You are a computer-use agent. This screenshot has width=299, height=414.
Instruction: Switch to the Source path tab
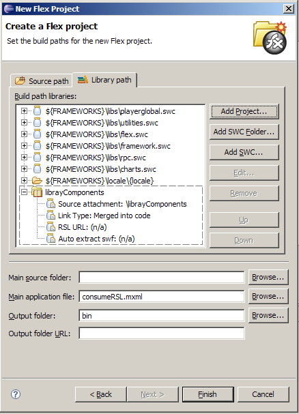point(42,80)
